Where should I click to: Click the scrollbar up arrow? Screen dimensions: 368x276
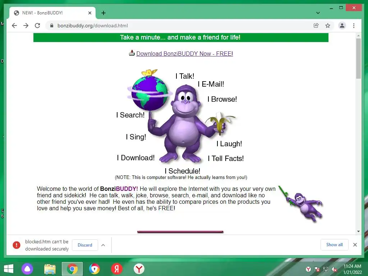(x=358, y=36)
